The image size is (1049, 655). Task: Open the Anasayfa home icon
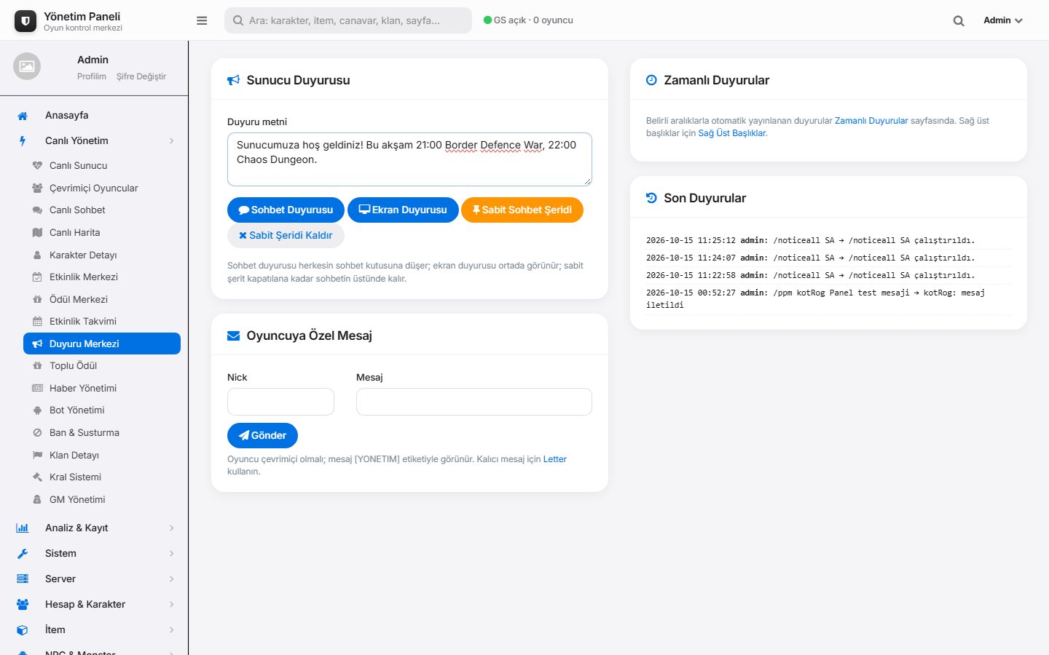click(23, 116)
